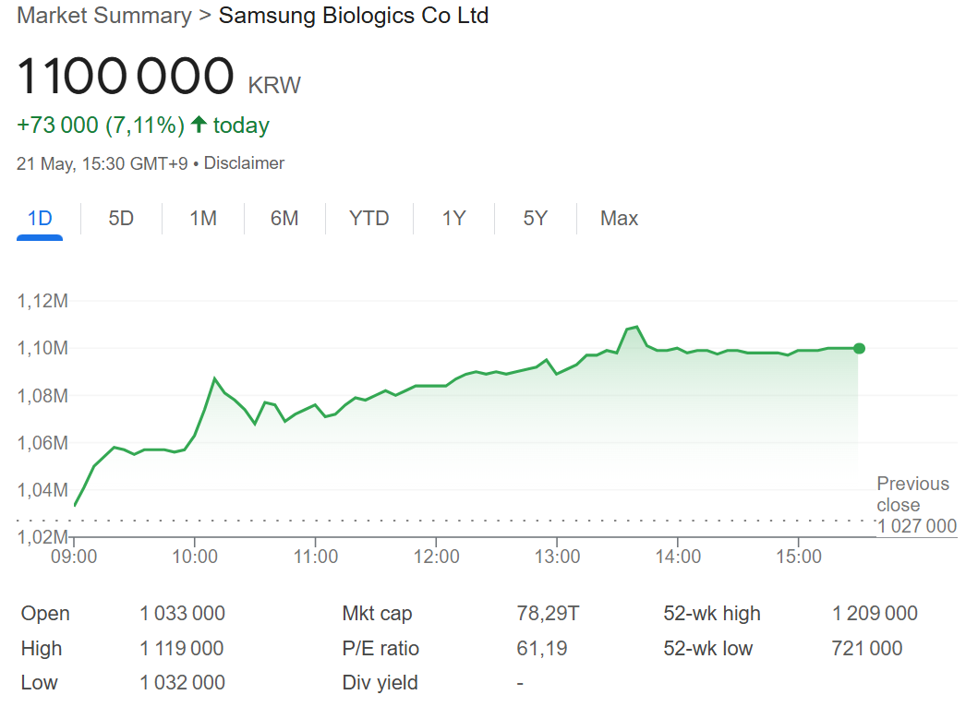
Task: Select the Max range tab
Action: click(x=620, y=219)
